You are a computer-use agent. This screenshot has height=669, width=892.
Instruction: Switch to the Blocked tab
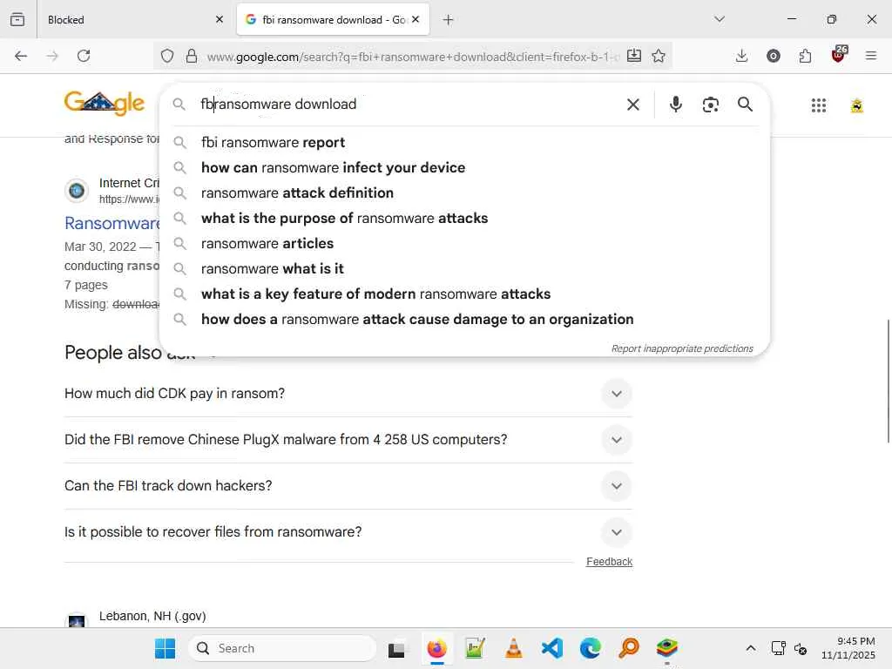(122, 19)
